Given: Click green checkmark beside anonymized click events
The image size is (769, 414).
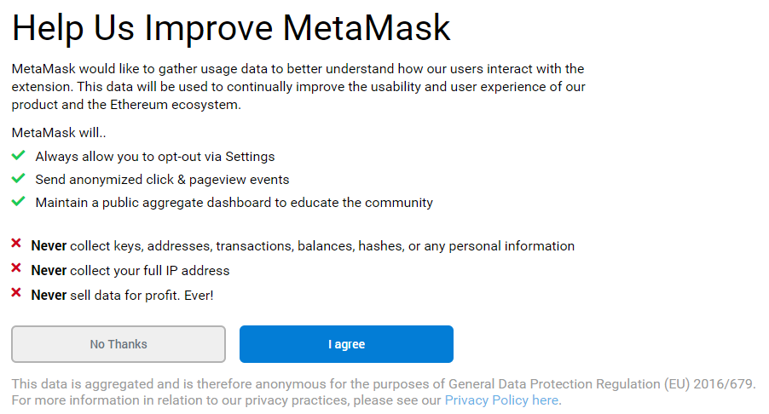Looking at the screenshot, I should 19,179.
